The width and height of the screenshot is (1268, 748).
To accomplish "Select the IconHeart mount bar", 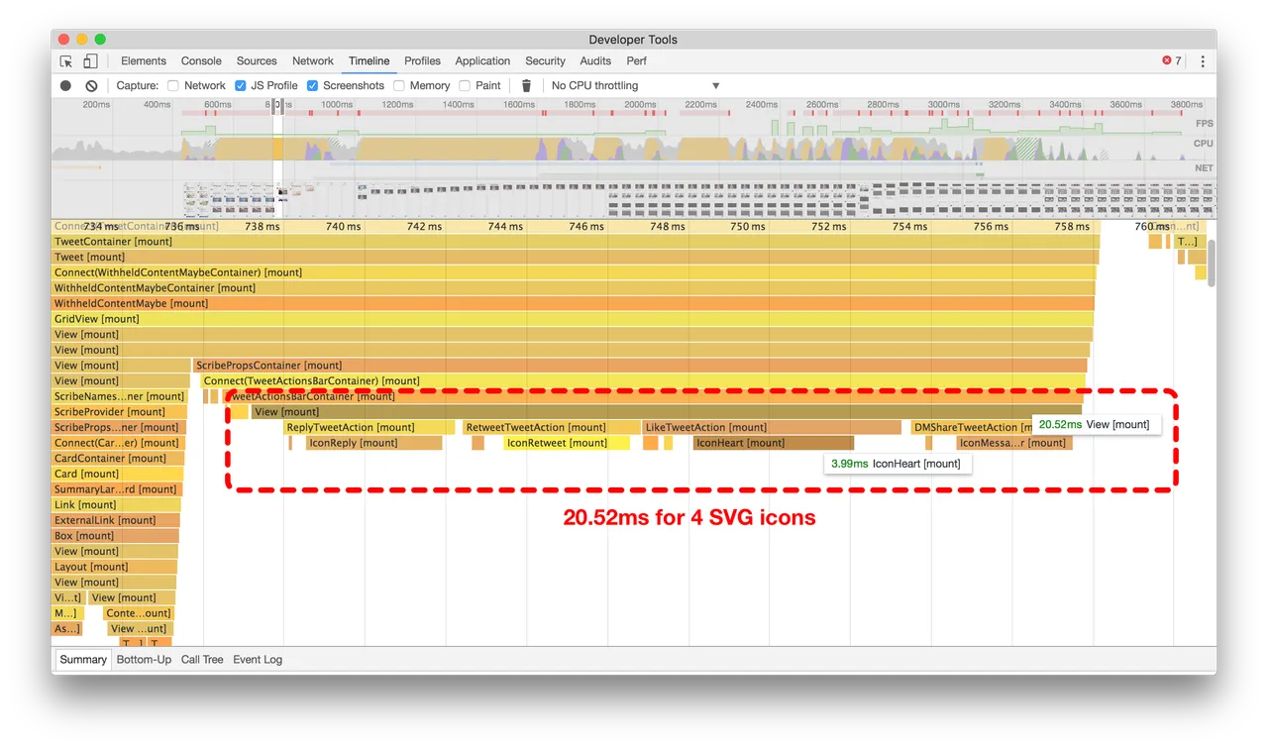I will (x=772, y=442).
